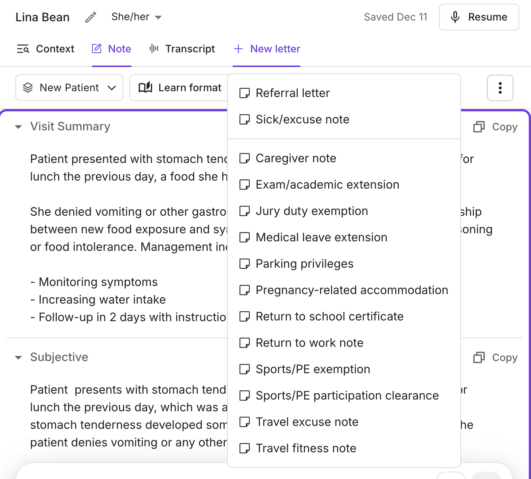Click the document icon beside Referral letter
This screenshot has width=531, height=479.
[245, 93]
